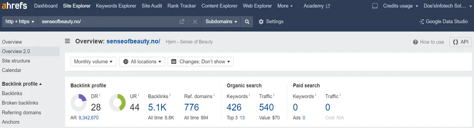Open the Subdomains mode dropdown
This screenshot has width=474, height=128.
[x=221, y=22]
